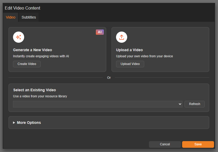218x152 pixels.
Task: Click the "Upload a Video" heading
Action: tap(129, 50)
